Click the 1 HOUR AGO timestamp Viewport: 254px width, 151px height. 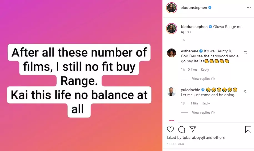point(175,144)
